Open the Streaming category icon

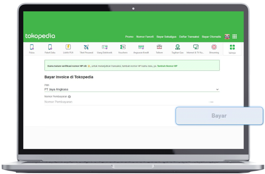(214, 47)
